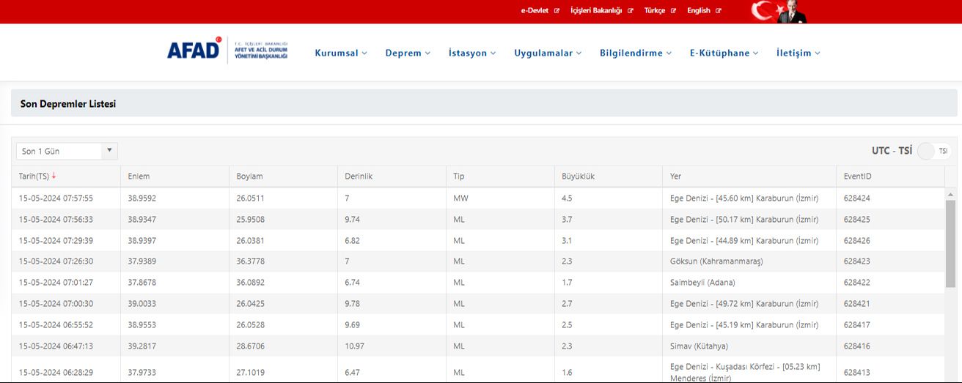Expand the Kurumsal menu
This screenshot has height=383, width=962.
point(341,53)
